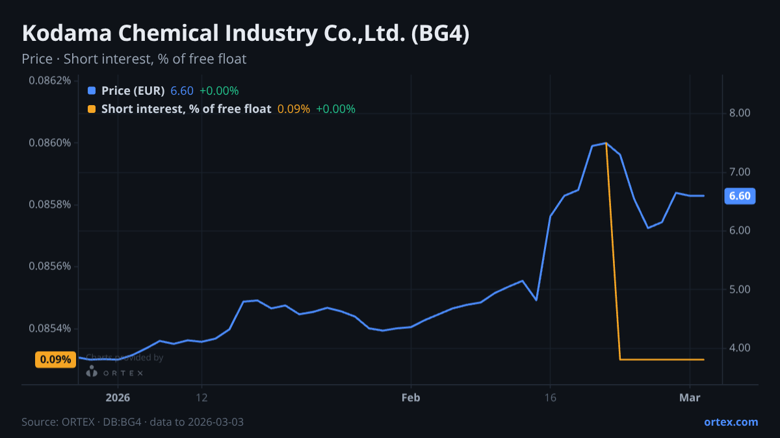Click the ortex.com link
Viewport: 780px width, 438px height.
pyautogui.click(x=731, y=422)
